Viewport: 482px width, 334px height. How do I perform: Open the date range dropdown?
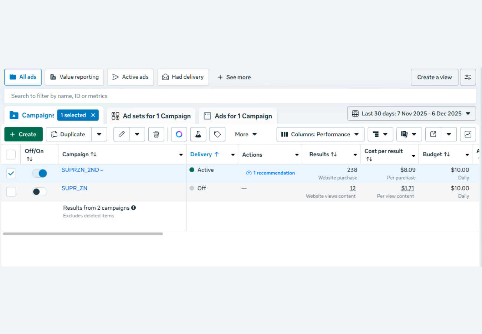[x=411, y=114]
